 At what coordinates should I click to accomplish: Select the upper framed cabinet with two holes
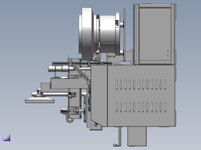point(155,34)
